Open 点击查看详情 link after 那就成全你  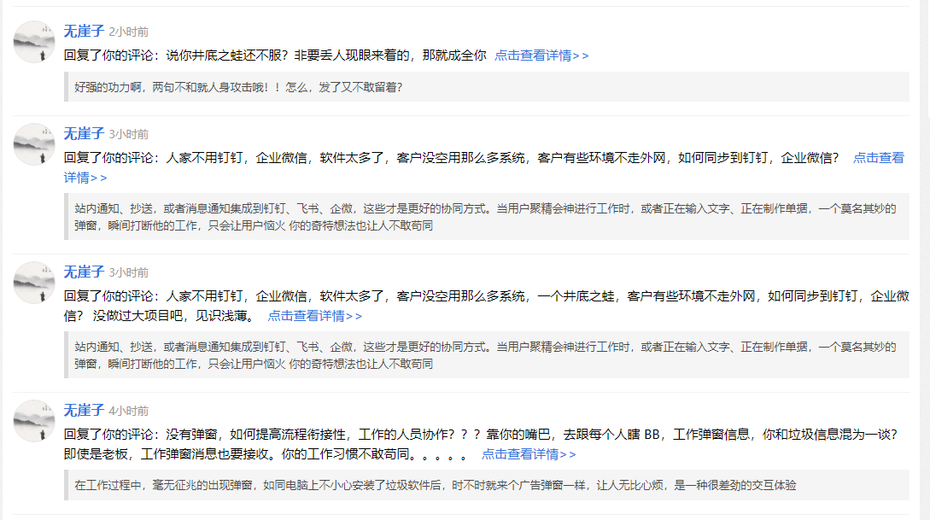point(541,56)
